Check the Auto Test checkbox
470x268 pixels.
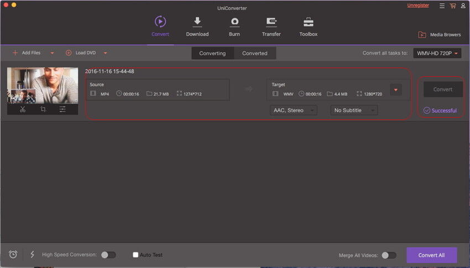135,255
